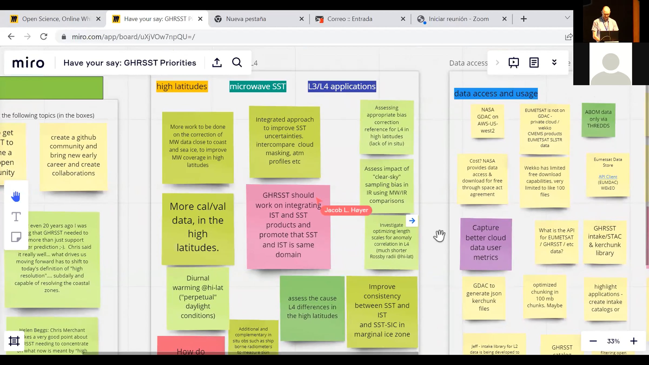This screenshot has height=365, width=649.
Task: Select the hand pan tool
Action: [16, 197]
